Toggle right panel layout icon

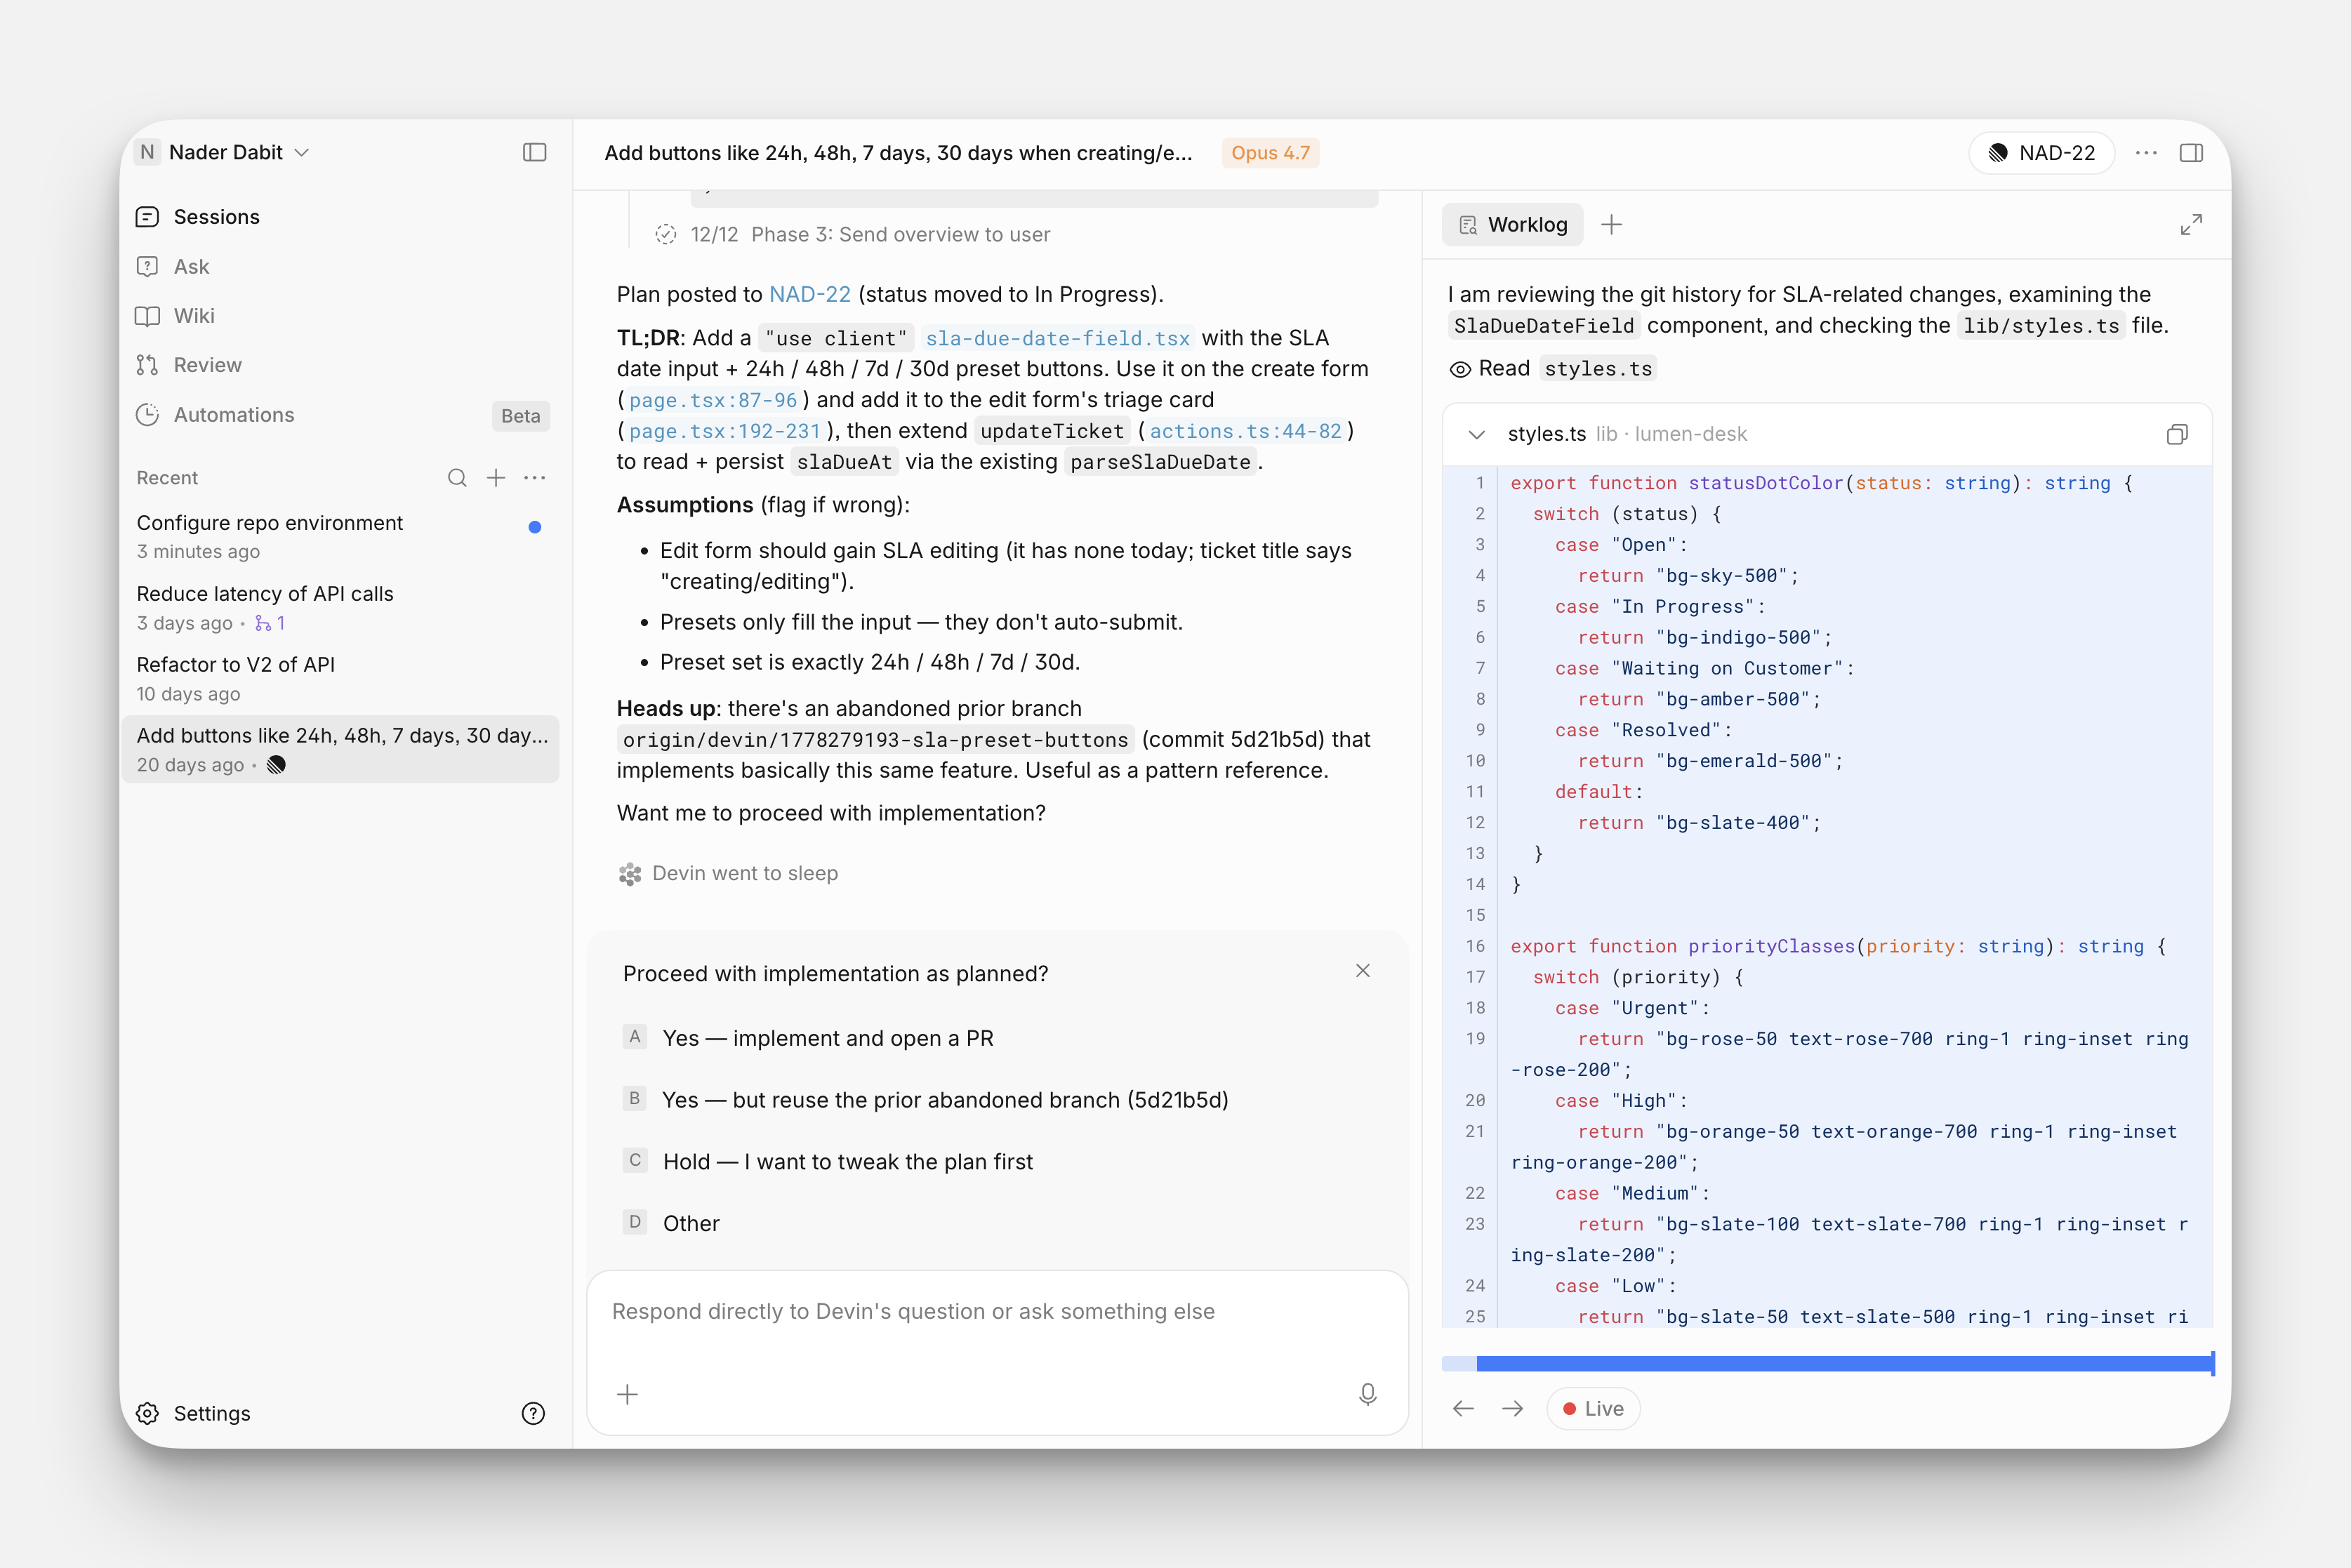click(2191, 153)
